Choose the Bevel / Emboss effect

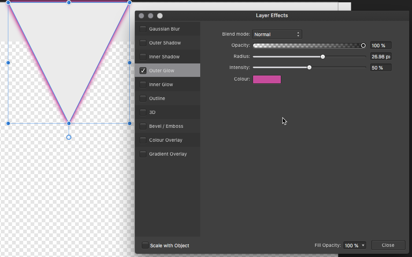(166, 126)
